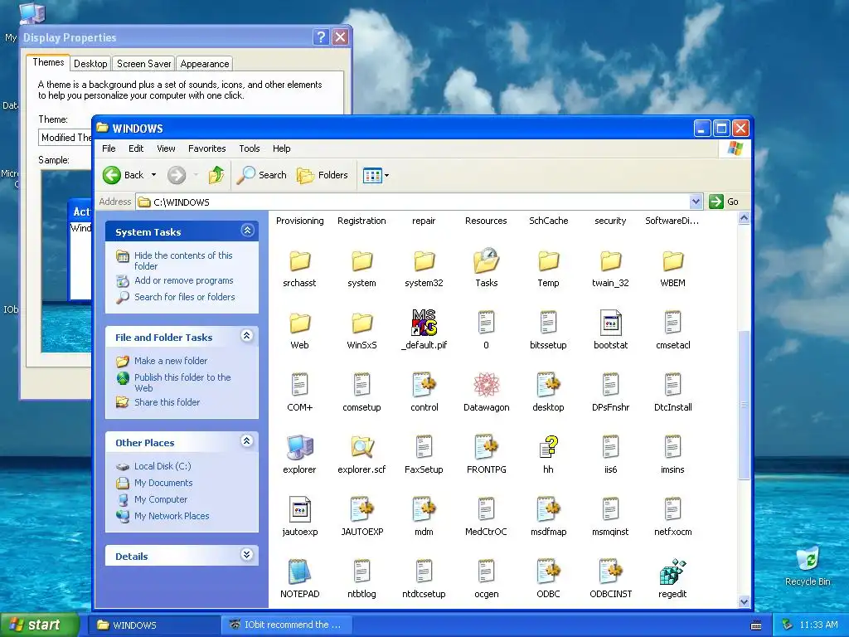The width and height of the screenshot is (849, 637).
Task: Select the ntbtlog text file
Action: 361,580
